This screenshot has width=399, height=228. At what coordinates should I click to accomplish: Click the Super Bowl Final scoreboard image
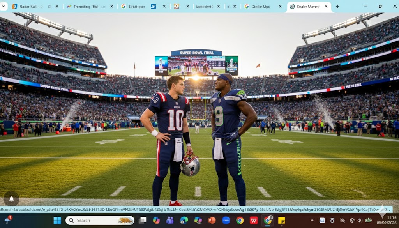pos(196,63)
